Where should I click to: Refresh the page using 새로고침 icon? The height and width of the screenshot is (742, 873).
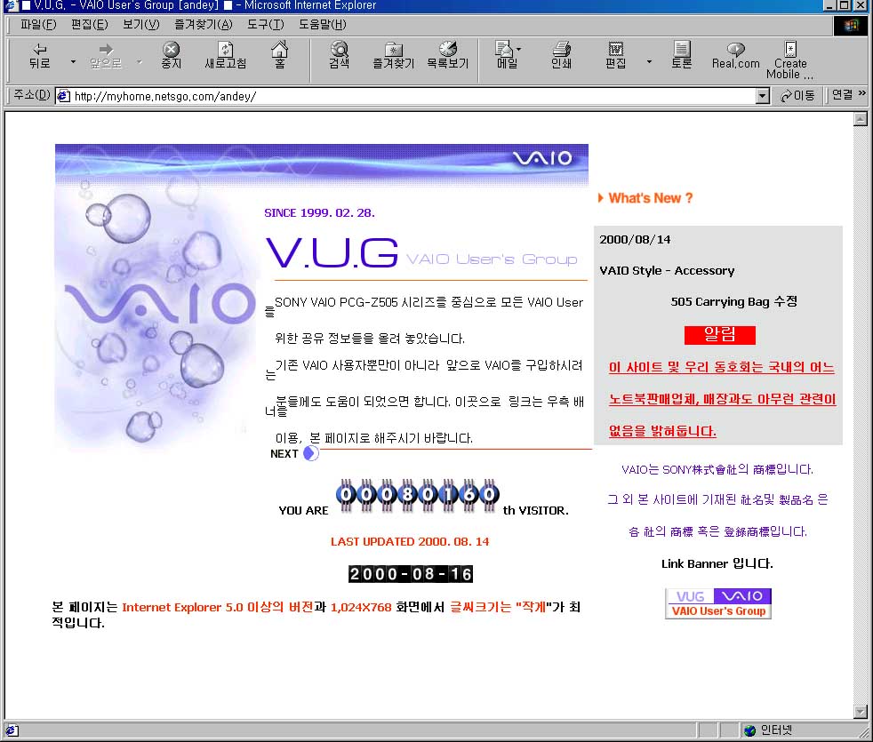coord(225,55)
